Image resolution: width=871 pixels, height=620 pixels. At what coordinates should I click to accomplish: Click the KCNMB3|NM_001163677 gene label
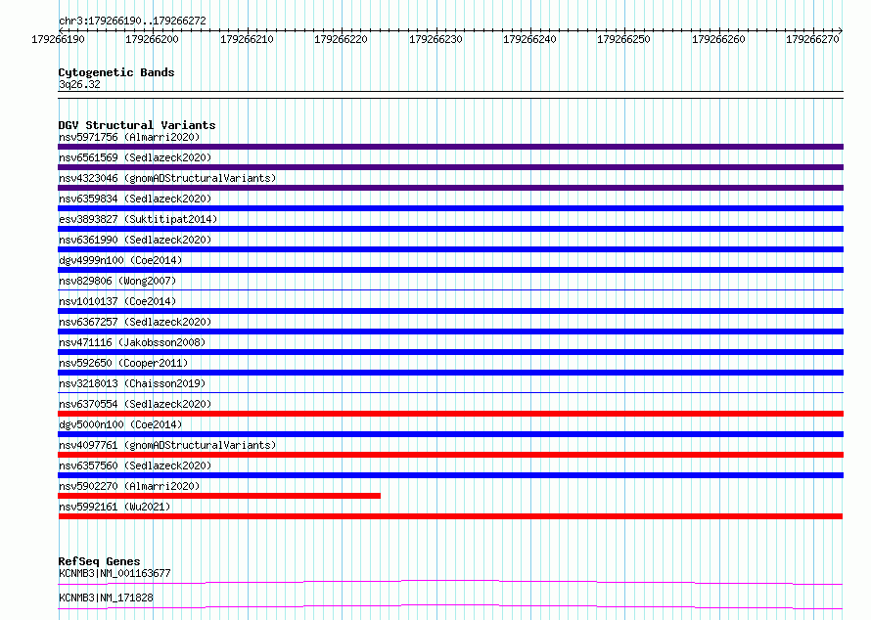point(115,573)
